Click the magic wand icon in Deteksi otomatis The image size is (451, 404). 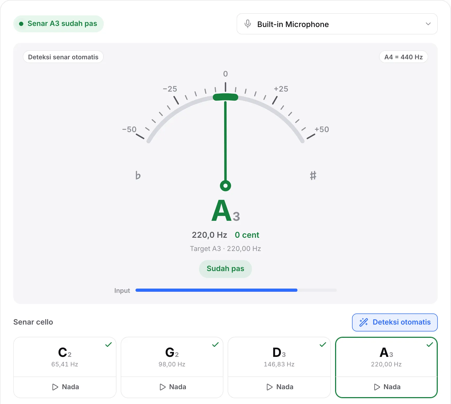pyautogui.click(x=364, y=322)
